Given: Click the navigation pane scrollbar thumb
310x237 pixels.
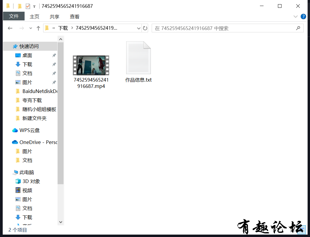Looking at the screenshot, I should click(61, 113).
